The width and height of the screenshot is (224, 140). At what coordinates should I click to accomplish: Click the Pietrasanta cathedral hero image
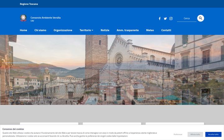pyautogui.click(x=112, y=70)
